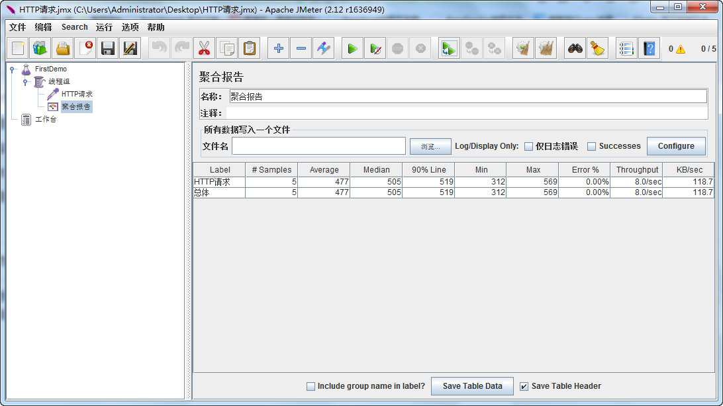Click the 总体 total row label cell

click(219, 192)
